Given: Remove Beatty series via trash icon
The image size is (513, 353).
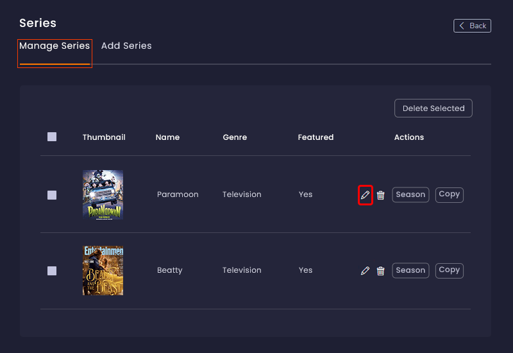Looking at the screenshot, I should 380,271.
